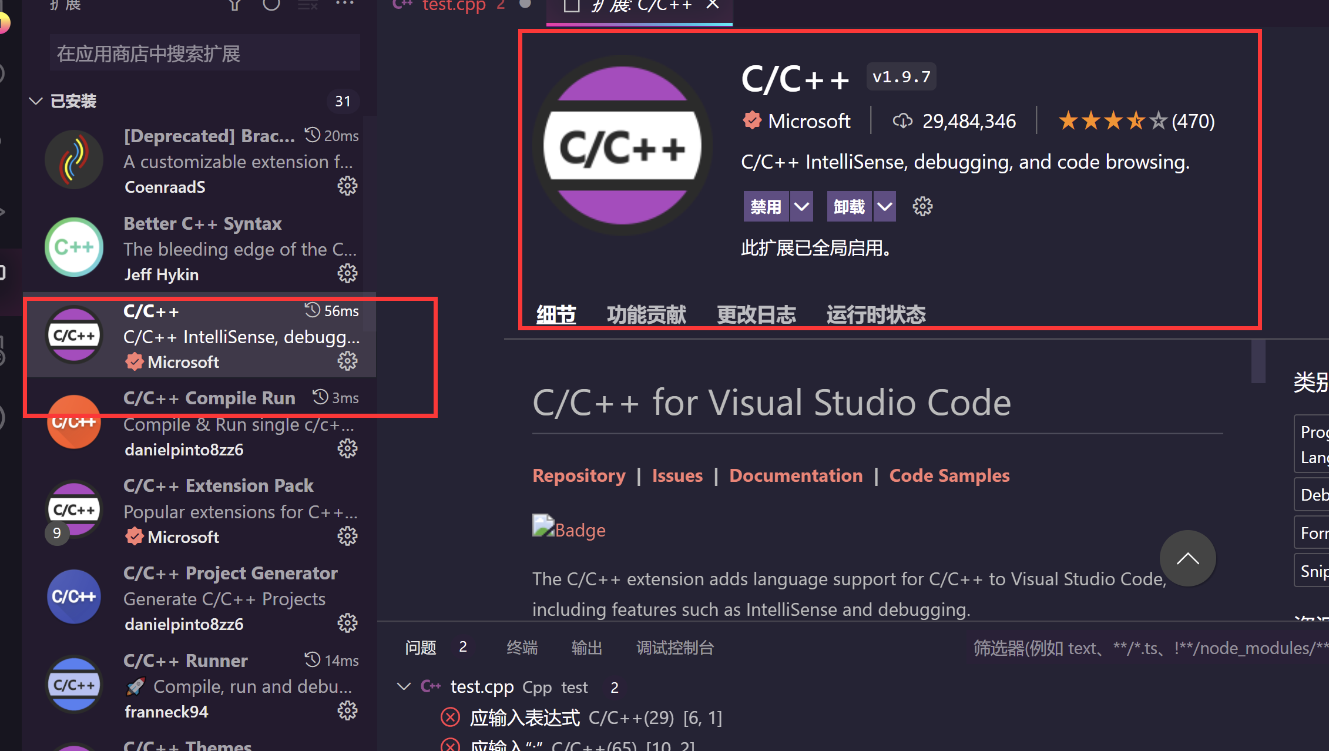Open gear settings for C/C++ Extension Pack
Image resolution: width=1329 pixels, height=751 pixels.
point(347,536)
